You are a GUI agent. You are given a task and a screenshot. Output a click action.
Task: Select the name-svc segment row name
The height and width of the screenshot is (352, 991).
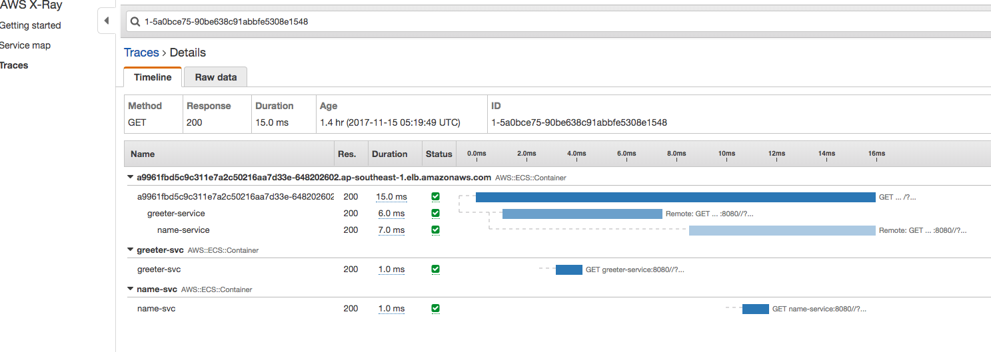tap(156, 309)
